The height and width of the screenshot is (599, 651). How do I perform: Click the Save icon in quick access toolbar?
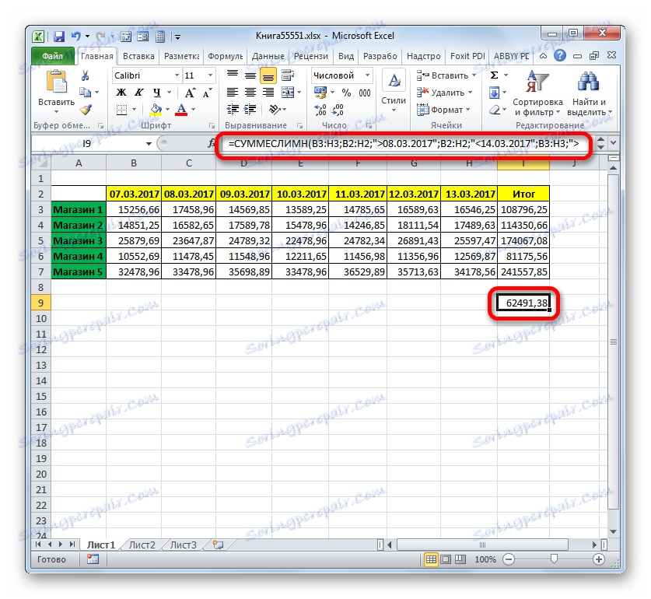click(x=59, y=37)
